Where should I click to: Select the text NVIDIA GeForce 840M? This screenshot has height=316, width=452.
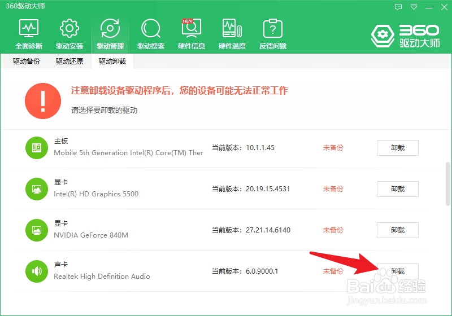[x=91, y=235]
